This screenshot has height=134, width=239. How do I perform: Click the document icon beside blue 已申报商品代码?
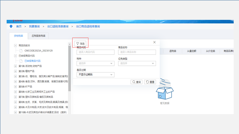click(x=21, y=61)
